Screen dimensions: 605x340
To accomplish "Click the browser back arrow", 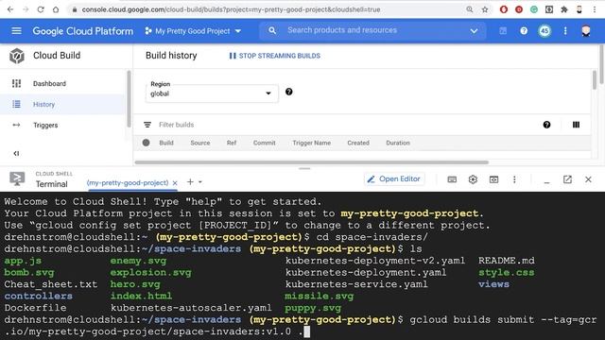I will click(10, 9).
